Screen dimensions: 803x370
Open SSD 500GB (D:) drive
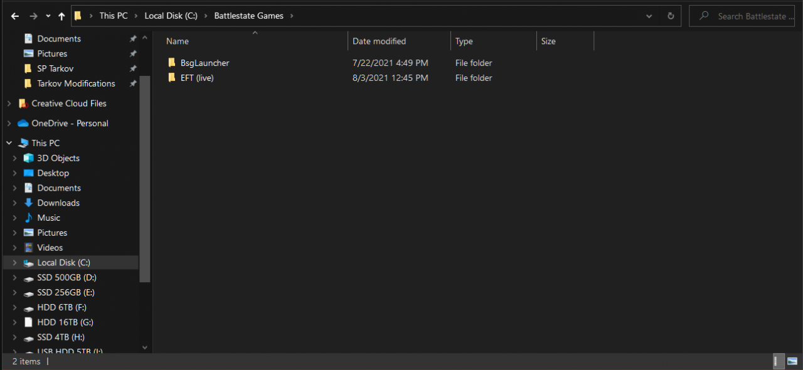[66, 277]
